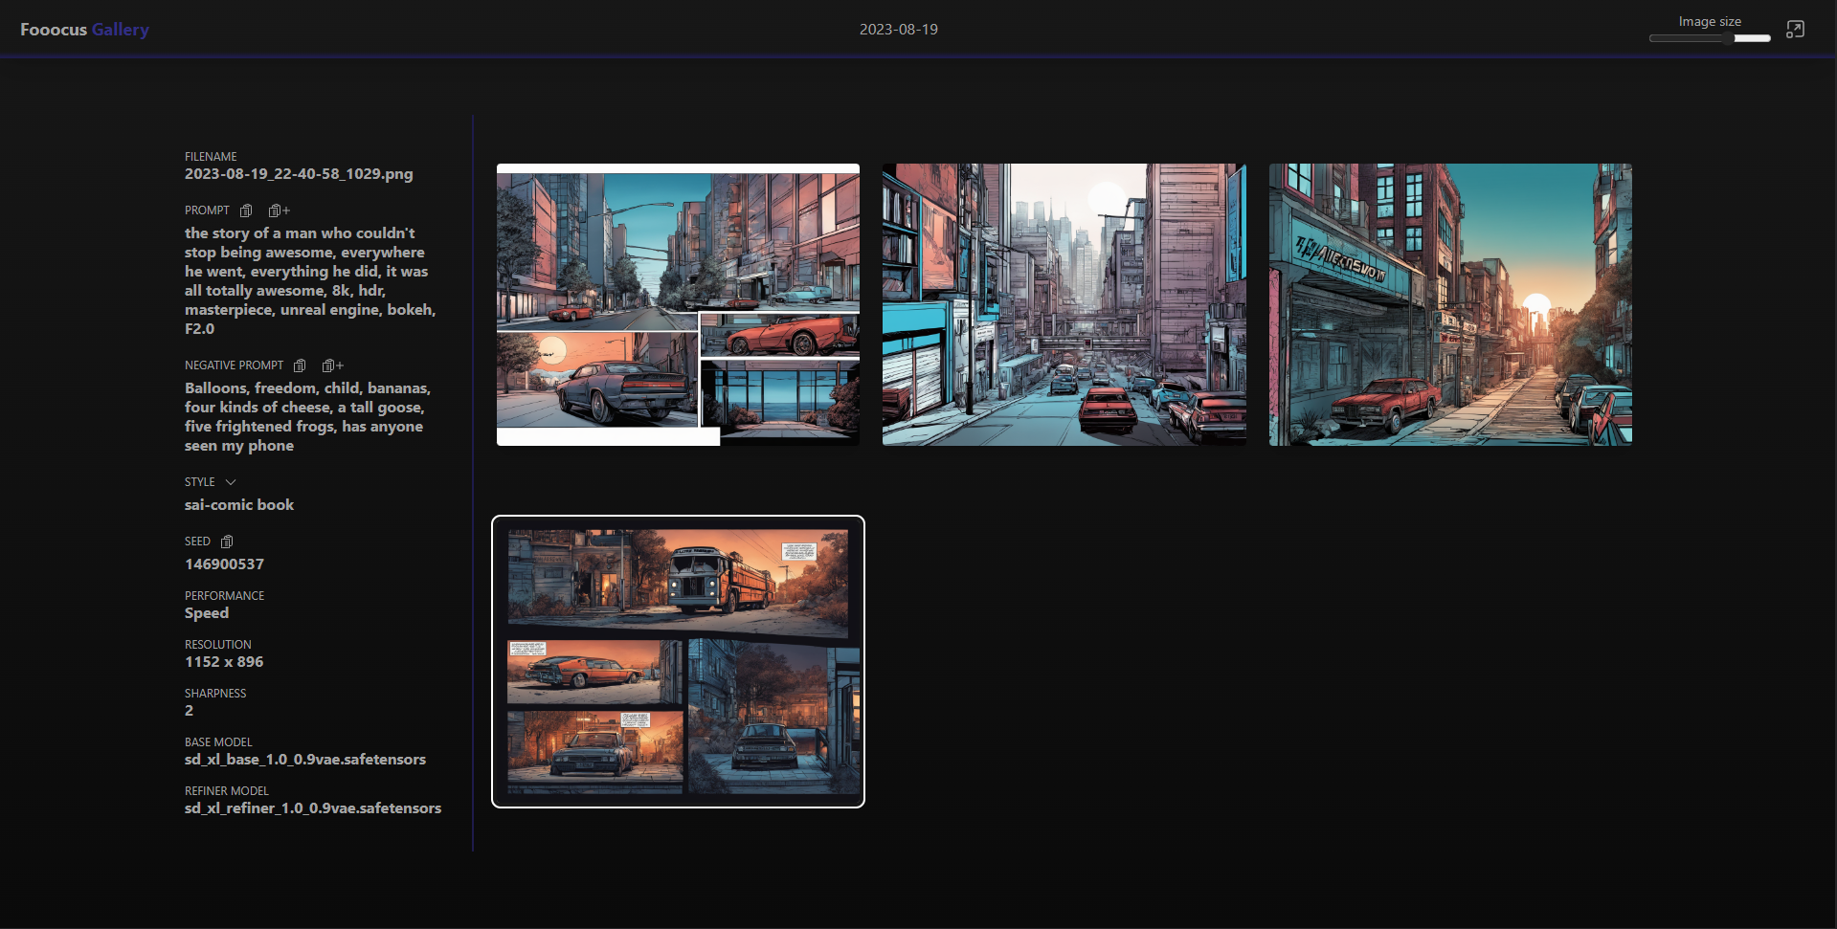Click the copy-plus icon beside NEGATIVE PROMPT

click(x=331, y=365)
